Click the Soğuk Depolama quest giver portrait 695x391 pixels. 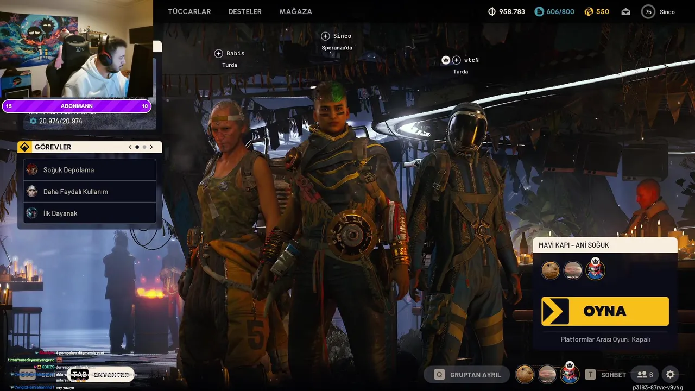pos(32,169)
